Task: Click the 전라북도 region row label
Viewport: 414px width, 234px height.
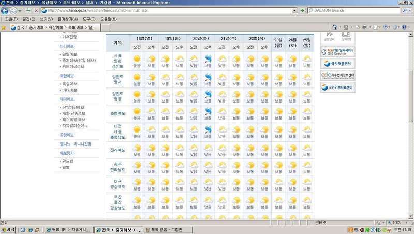Action: 118,150
